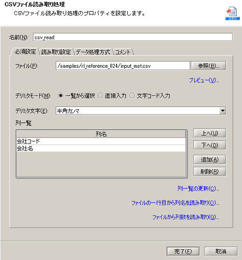Select the 必須設定 tab

point(25,52)
